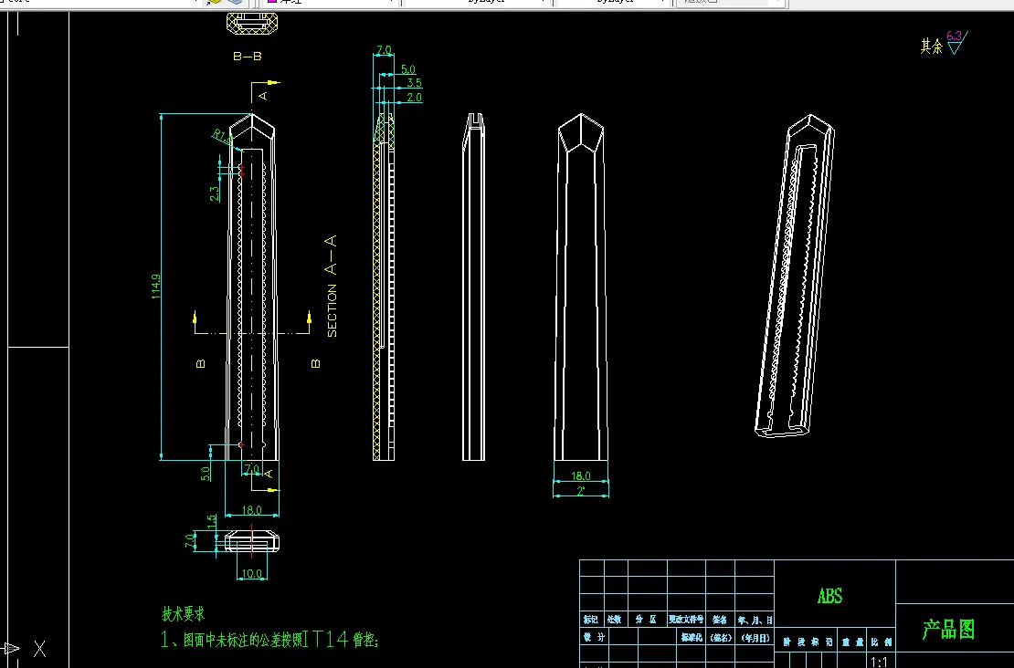The width and height of the screenshot is (1014, 668).
Task: Select the hatched A-A section view
Action: tap(384, 287)
